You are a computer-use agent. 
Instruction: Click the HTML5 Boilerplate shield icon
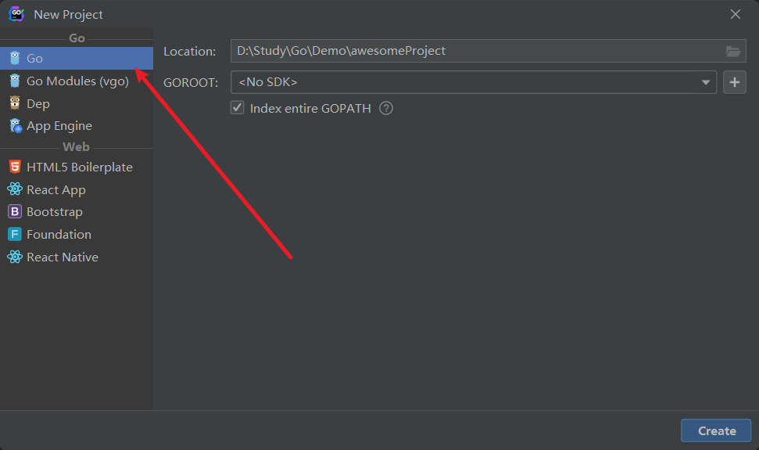point(15,167)
